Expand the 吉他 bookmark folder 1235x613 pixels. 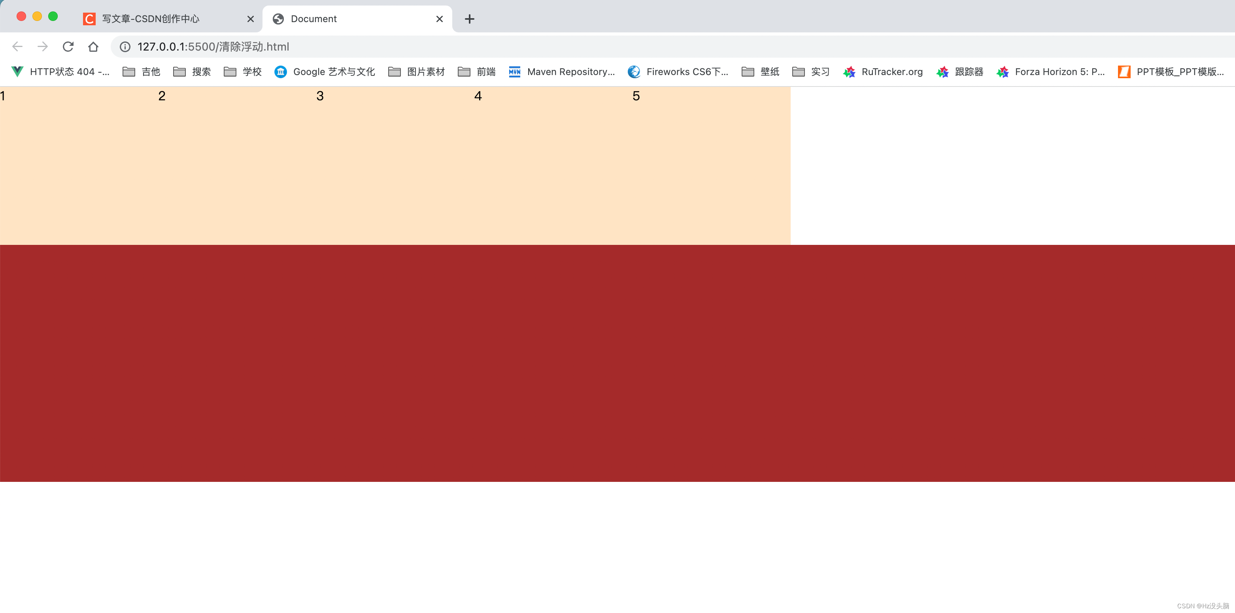pos(142,72)
